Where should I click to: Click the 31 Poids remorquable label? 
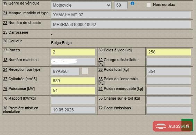[121, 89]
